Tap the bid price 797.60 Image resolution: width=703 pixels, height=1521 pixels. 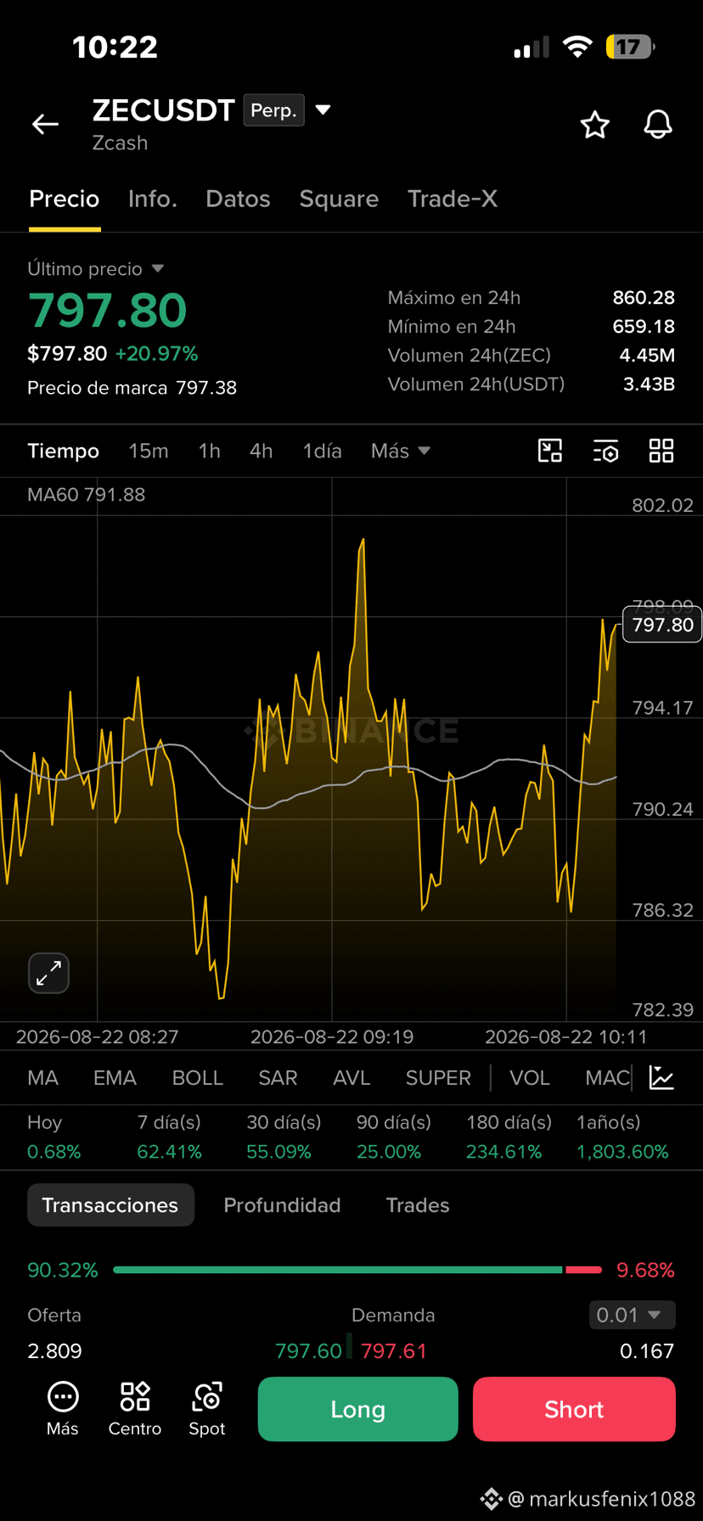[308, 1351]
